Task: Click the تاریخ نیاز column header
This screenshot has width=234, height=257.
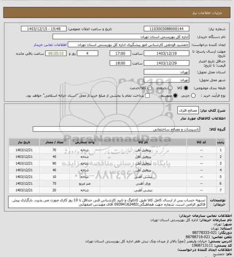Action: [24, 142]
